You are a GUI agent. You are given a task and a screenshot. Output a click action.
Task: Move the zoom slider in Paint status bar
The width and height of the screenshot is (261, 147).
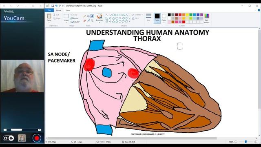(x=246, y=142)
